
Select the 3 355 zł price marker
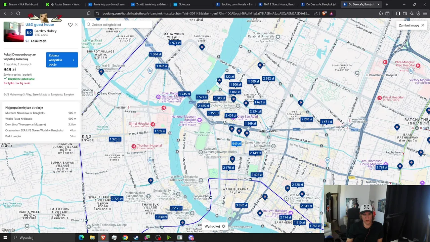coord(213,113)
